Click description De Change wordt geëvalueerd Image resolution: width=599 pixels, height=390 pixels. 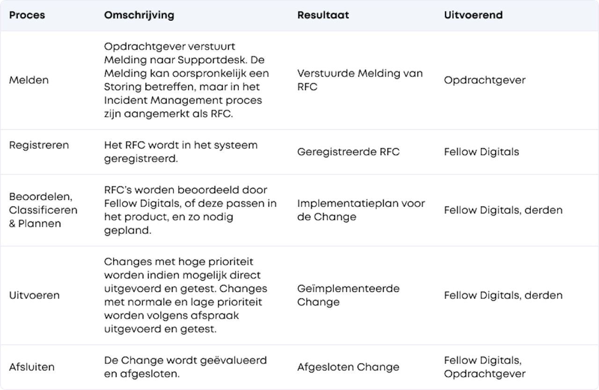(x=185, y=367)
